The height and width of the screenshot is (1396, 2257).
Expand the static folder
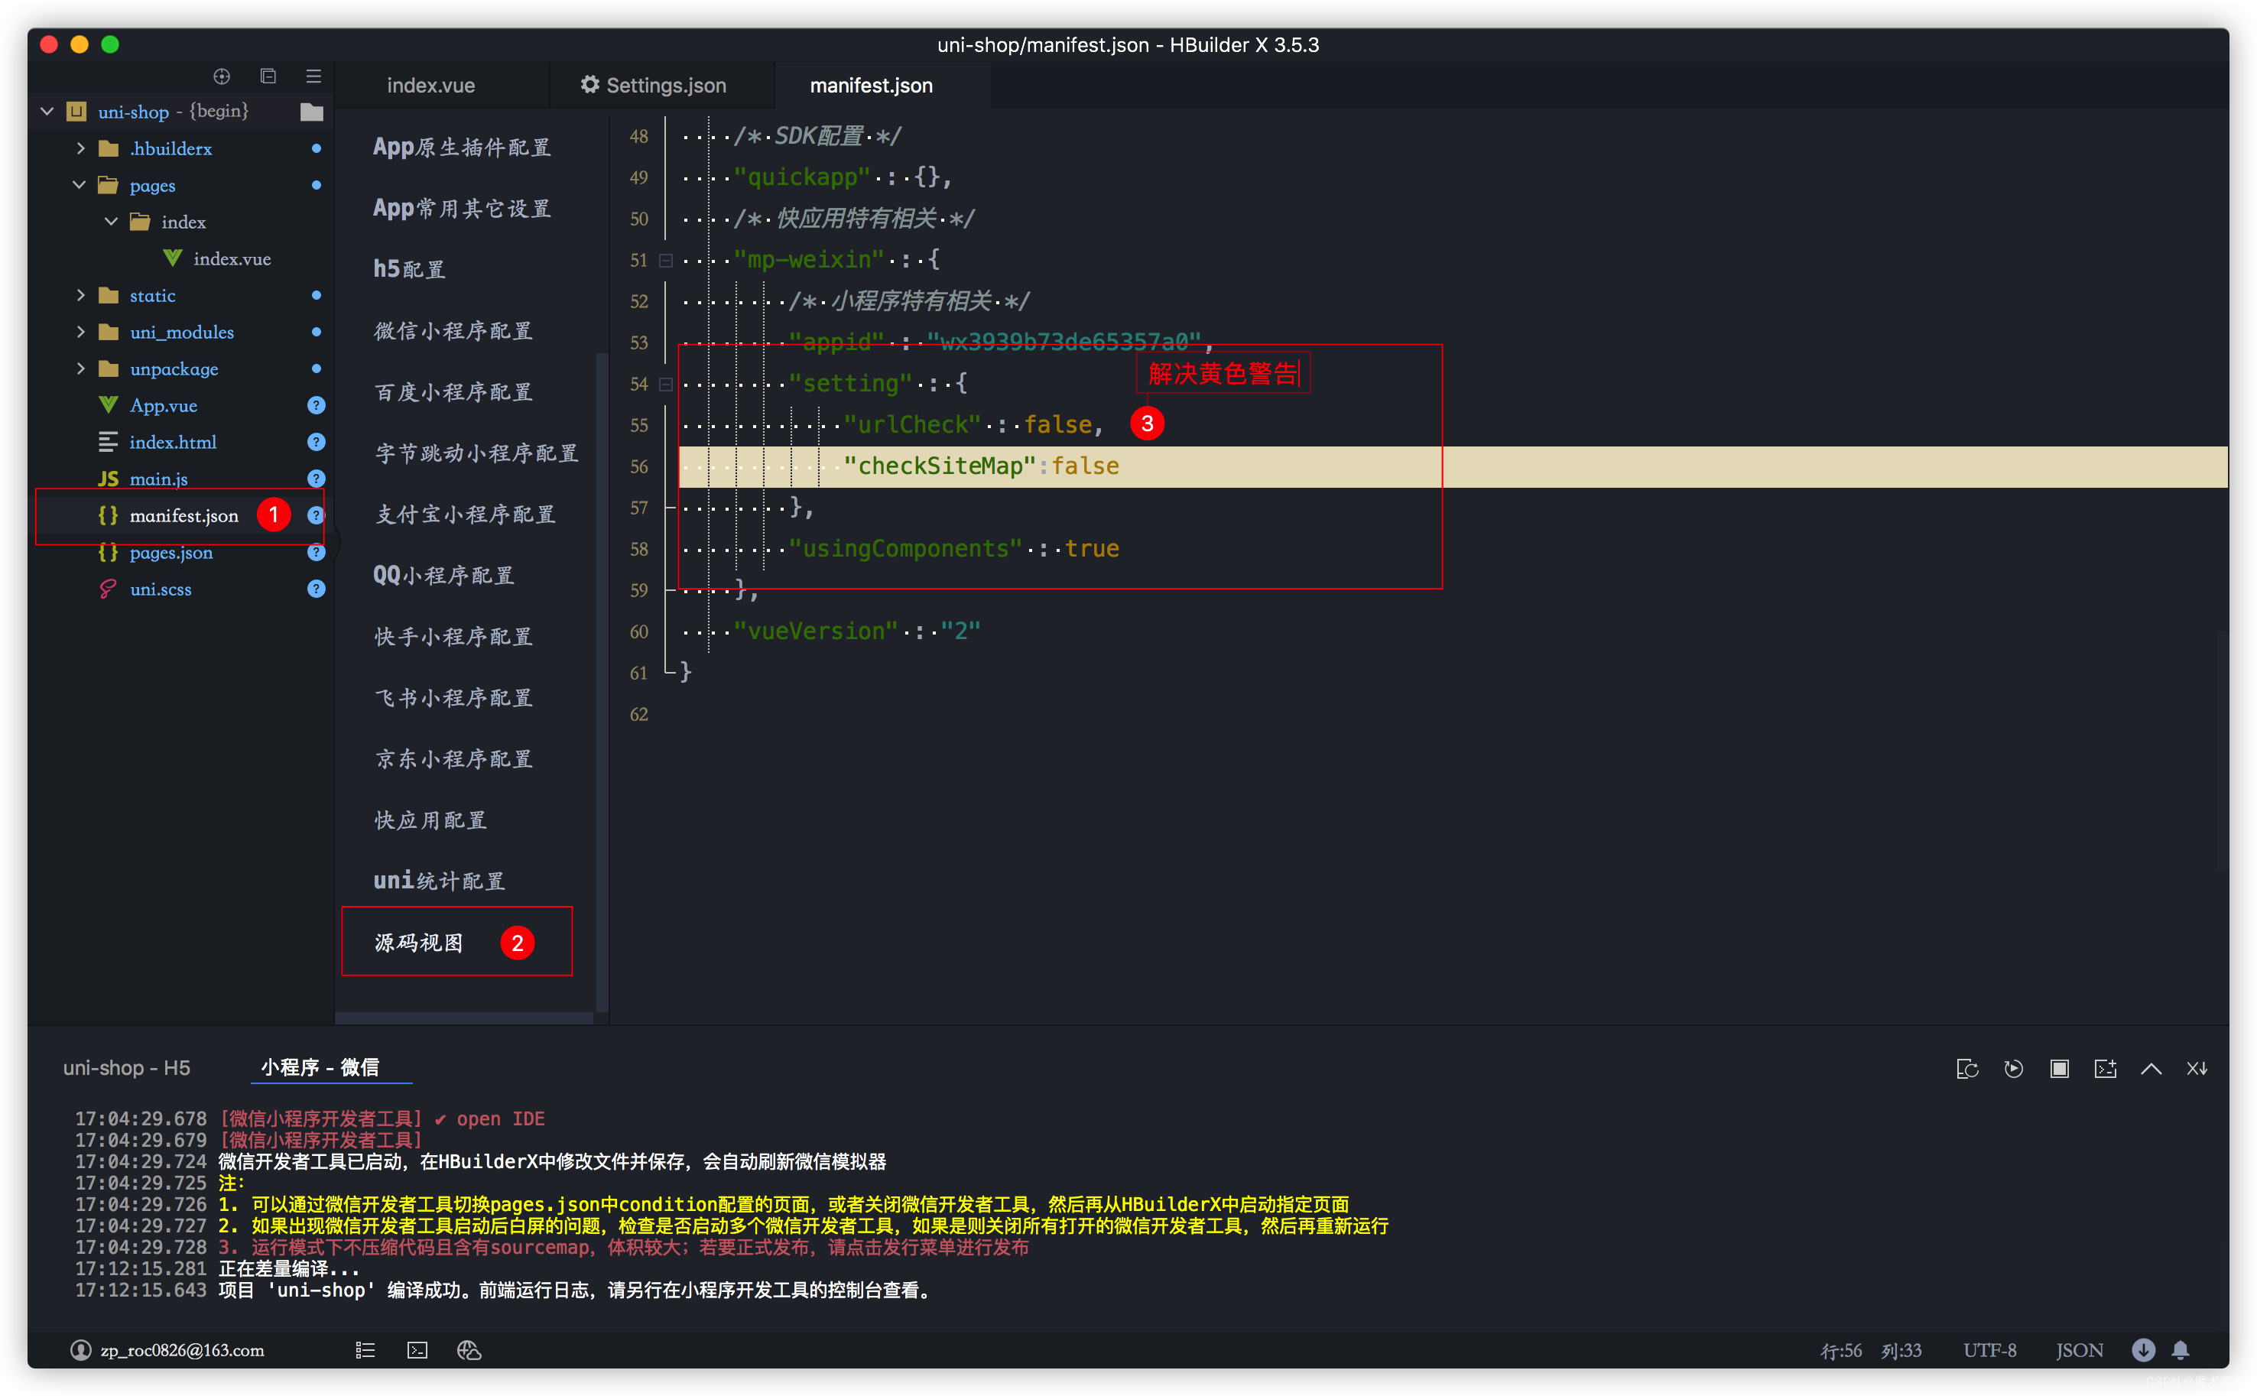(x=80, y=295)
